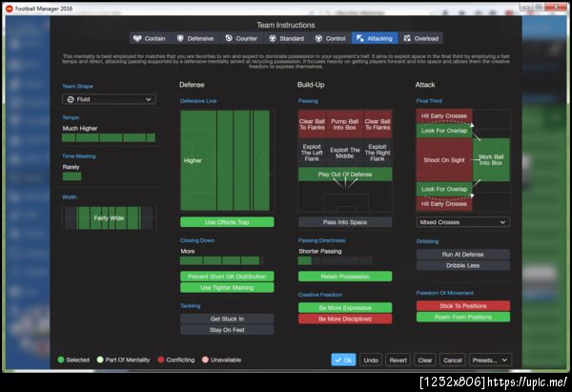This screenshot has width=572, height=392.
Task: Select right Clear Ball To Flanks
Action: 378,124
